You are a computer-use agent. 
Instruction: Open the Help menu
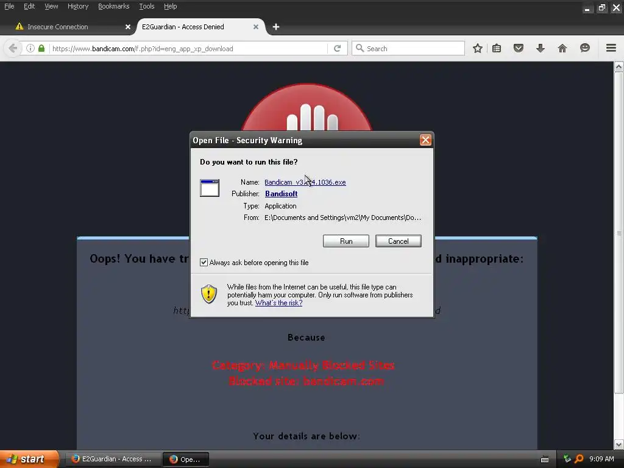click(171, 6)
